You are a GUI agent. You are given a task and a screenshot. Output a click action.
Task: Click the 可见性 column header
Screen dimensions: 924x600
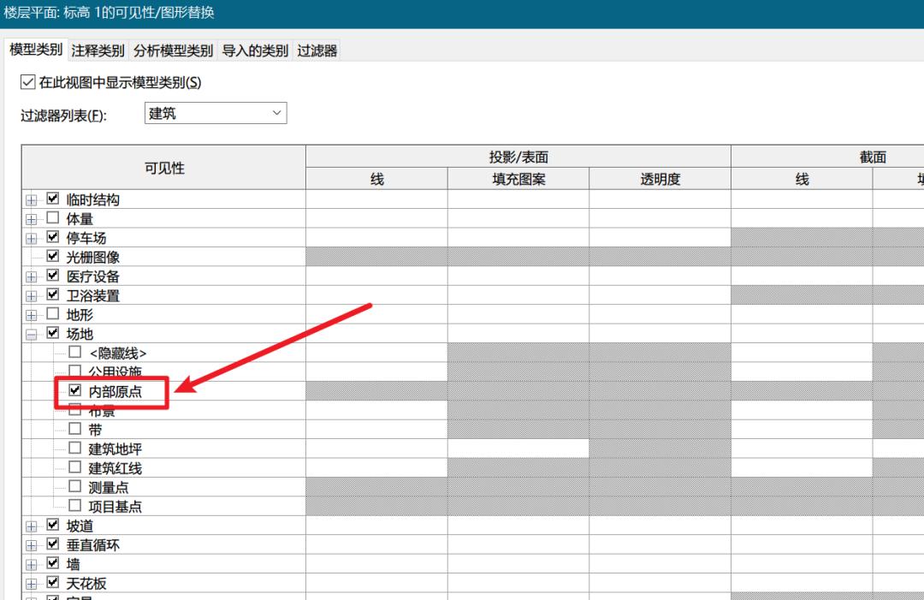[163, 168]
